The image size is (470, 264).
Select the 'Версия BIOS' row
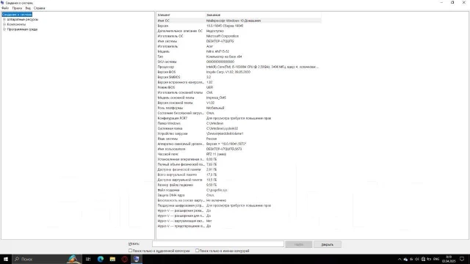pyautogui.click(x=239, y=72)
